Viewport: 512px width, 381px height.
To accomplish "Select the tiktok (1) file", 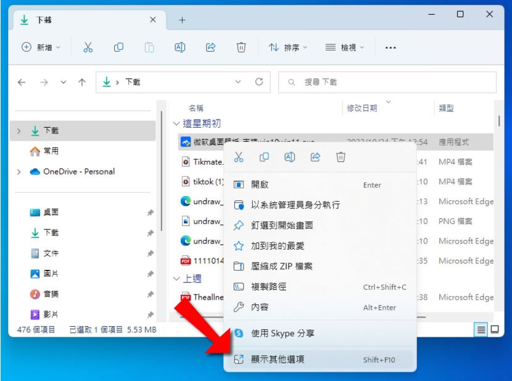I will (202, 181).
